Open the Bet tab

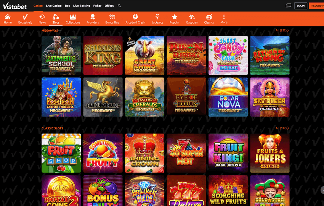tap(67, 6)
